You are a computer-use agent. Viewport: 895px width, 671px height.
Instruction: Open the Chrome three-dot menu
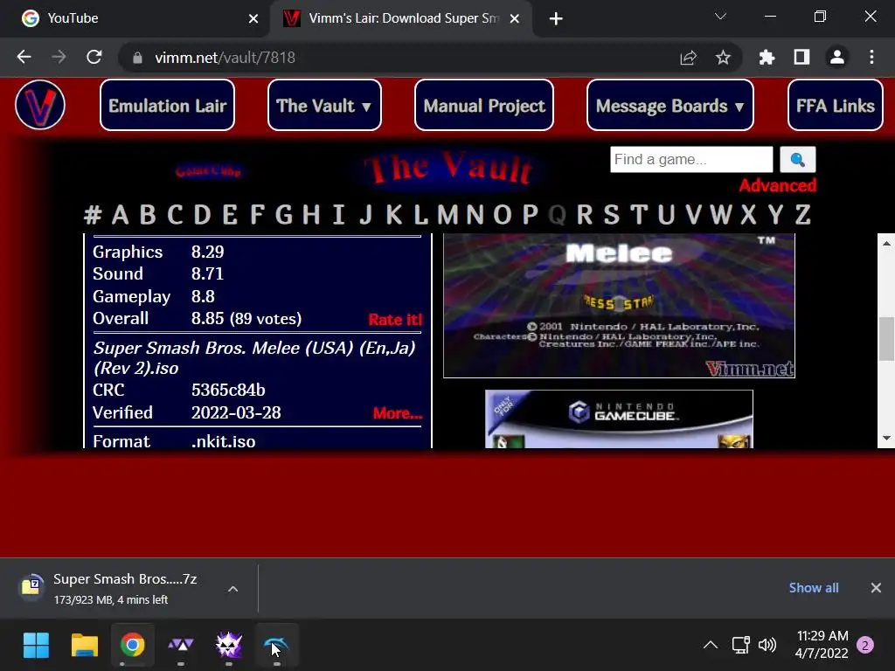tap(871, 57)
